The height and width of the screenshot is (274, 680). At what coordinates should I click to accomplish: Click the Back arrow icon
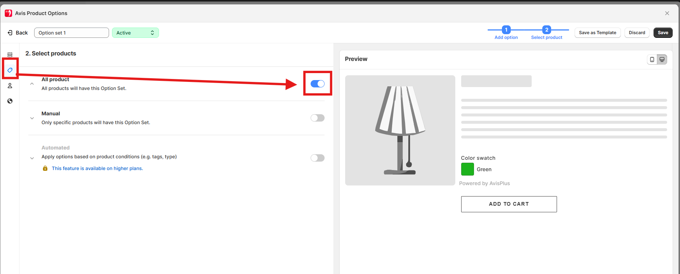[x=10, y=33]
